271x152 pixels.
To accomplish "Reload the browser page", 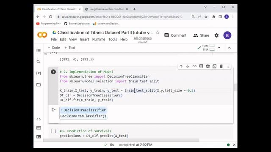I will pos(50,17).
